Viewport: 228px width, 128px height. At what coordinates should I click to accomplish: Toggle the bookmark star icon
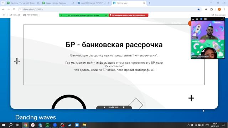click(198, 10)
